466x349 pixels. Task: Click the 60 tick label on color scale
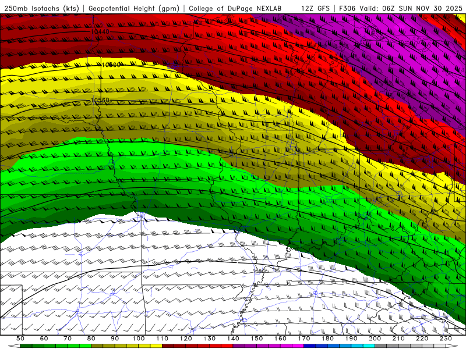pos(44,339)
